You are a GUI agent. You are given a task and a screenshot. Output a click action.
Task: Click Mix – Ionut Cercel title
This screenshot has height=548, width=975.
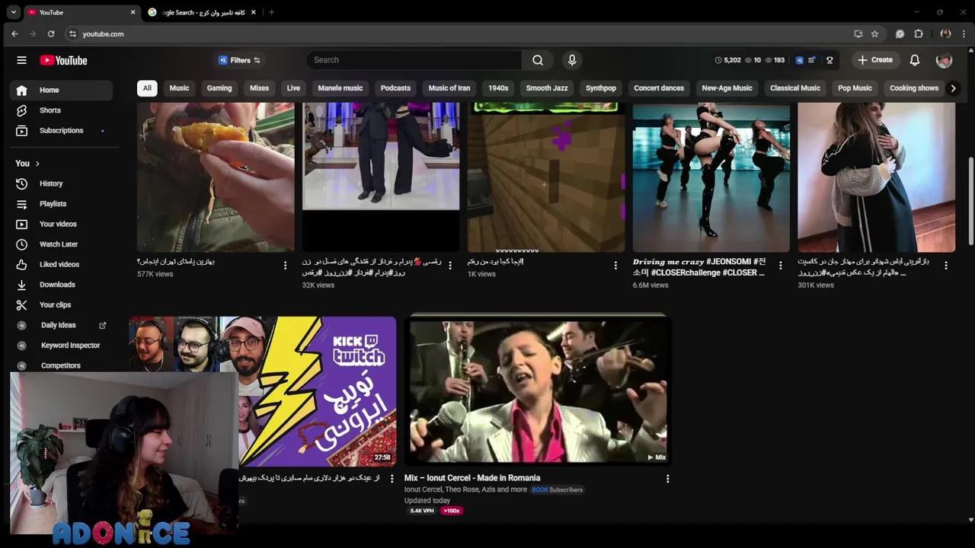(x=472, y=478)
